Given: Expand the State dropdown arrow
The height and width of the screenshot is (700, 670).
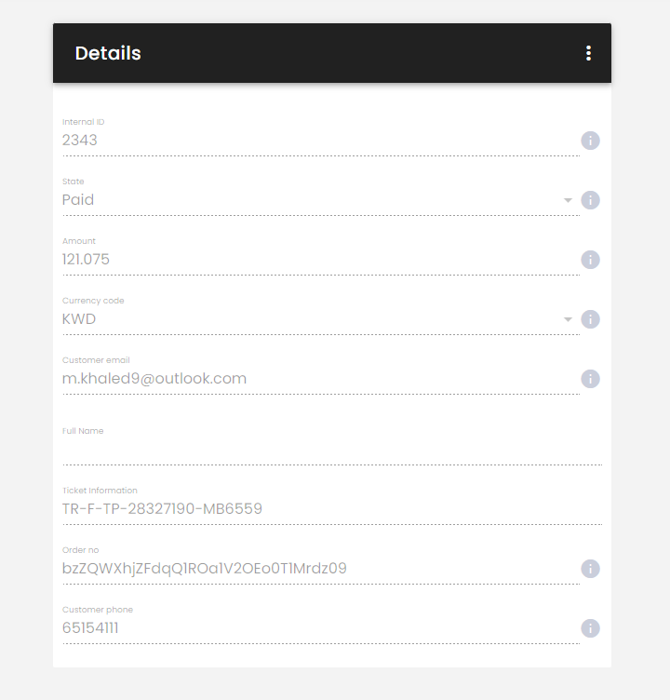Looking at the screenshot, I should coord(568,200).
